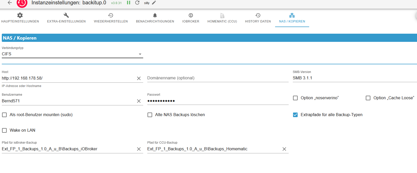Click the title Instanzeinstellungen: backitup.0
Viewport: 417px width, 173px height.
click(69, 3)
